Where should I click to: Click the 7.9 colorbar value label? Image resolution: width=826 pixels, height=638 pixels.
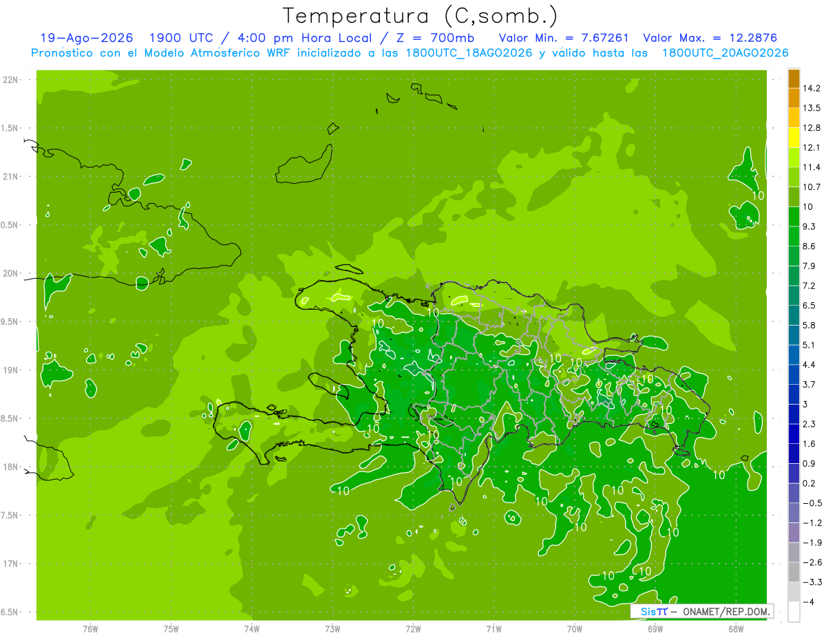click(x=809, y=266)
